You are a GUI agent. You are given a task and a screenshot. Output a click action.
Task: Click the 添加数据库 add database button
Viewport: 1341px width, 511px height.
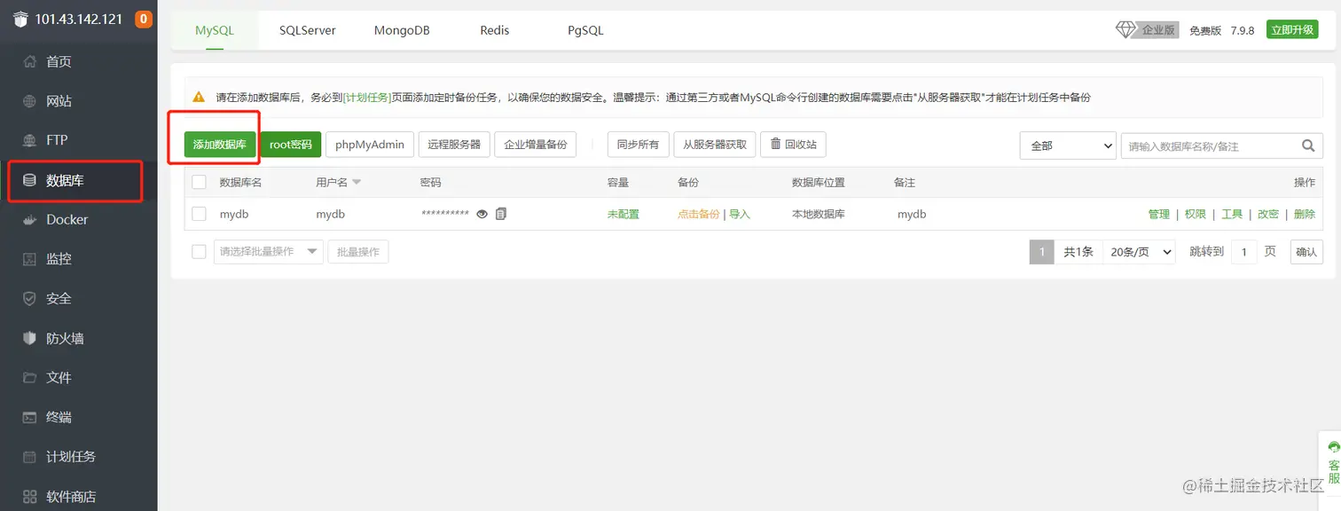pos(220,145)
